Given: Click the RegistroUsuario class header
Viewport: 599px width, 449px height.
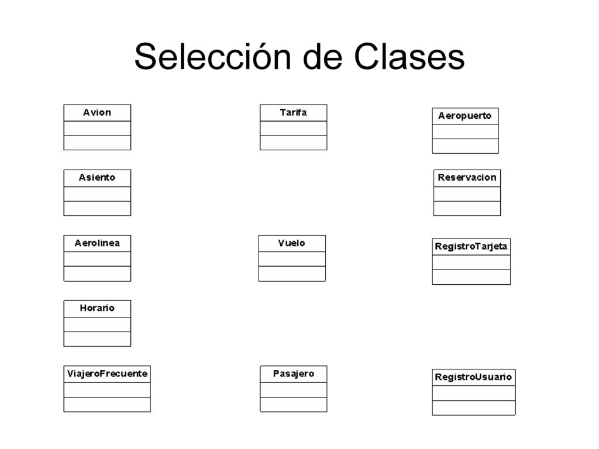Looking at the screenshot, I should pos(474,377).
